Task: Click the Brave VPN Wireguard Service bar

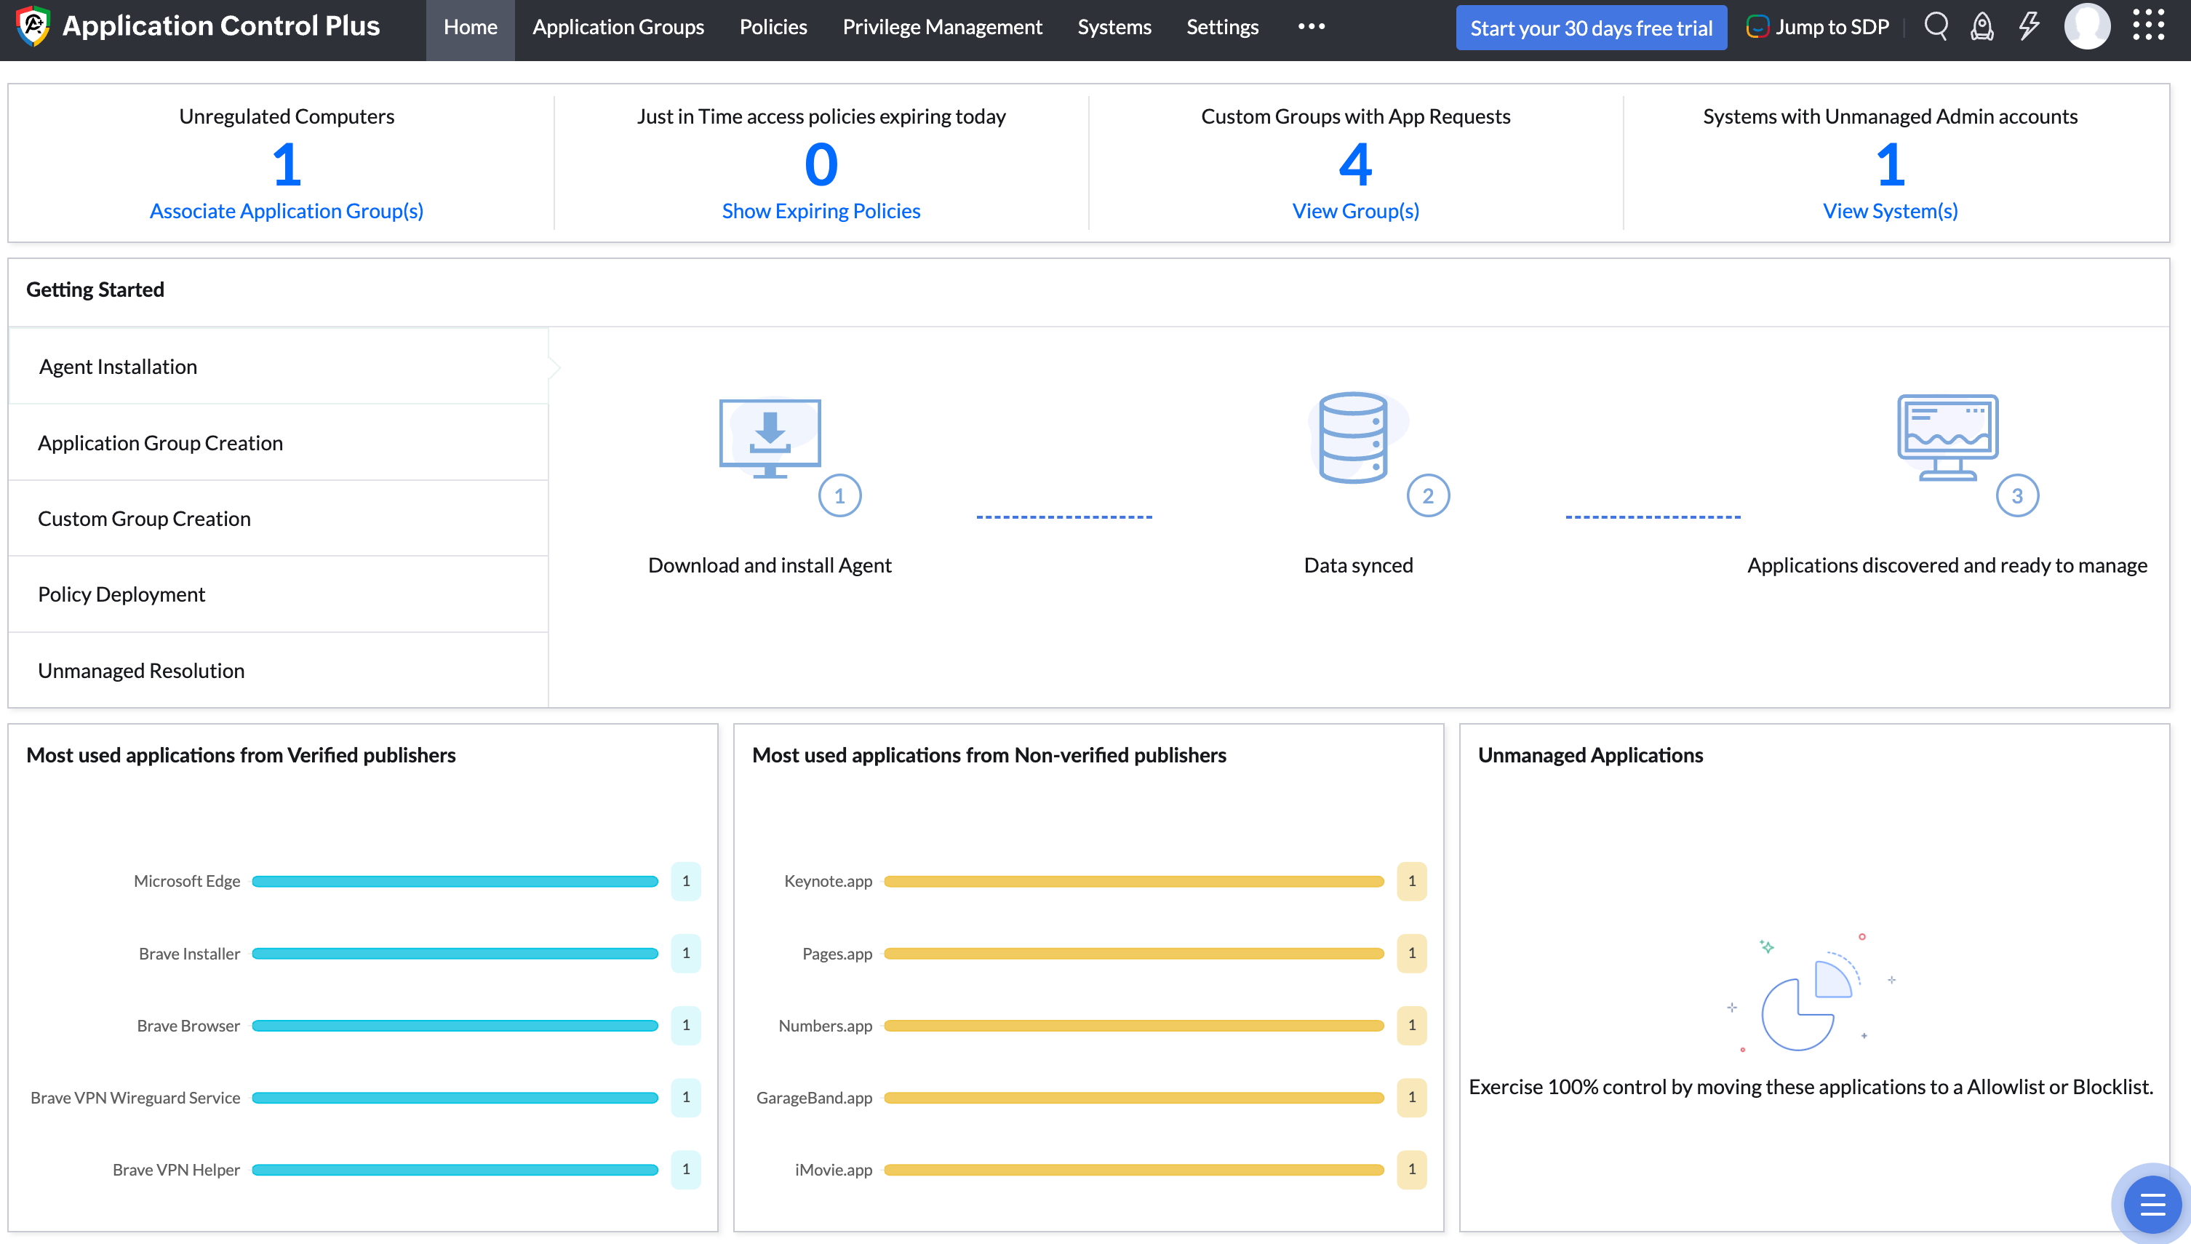Action: [455, 1098]
